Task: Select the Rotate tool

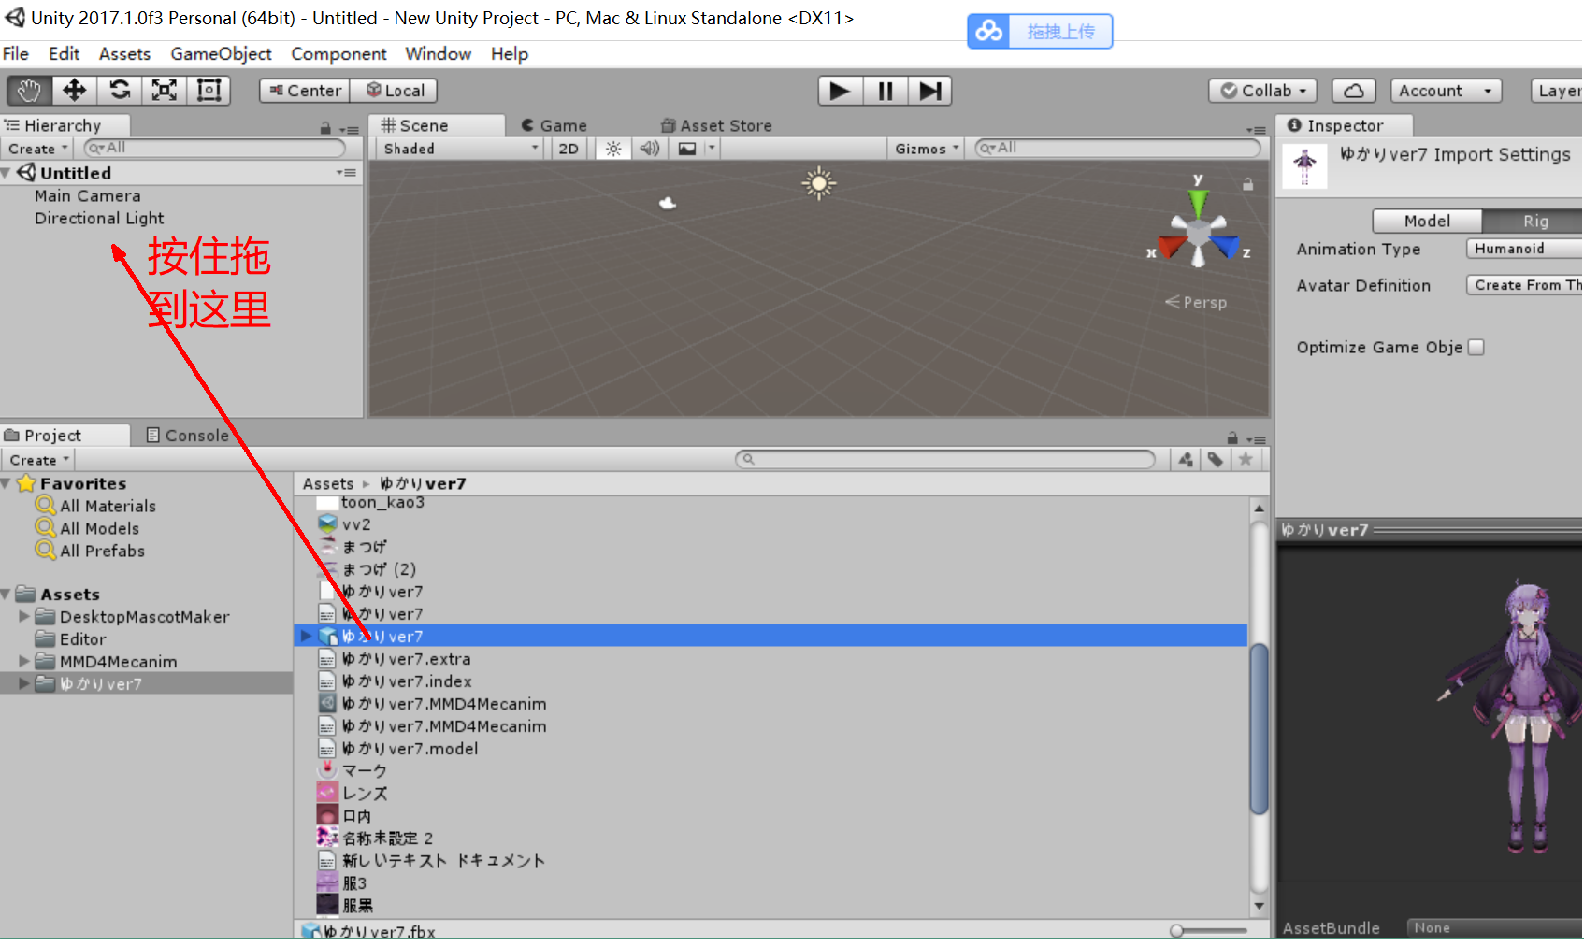Action: [120, 91]
